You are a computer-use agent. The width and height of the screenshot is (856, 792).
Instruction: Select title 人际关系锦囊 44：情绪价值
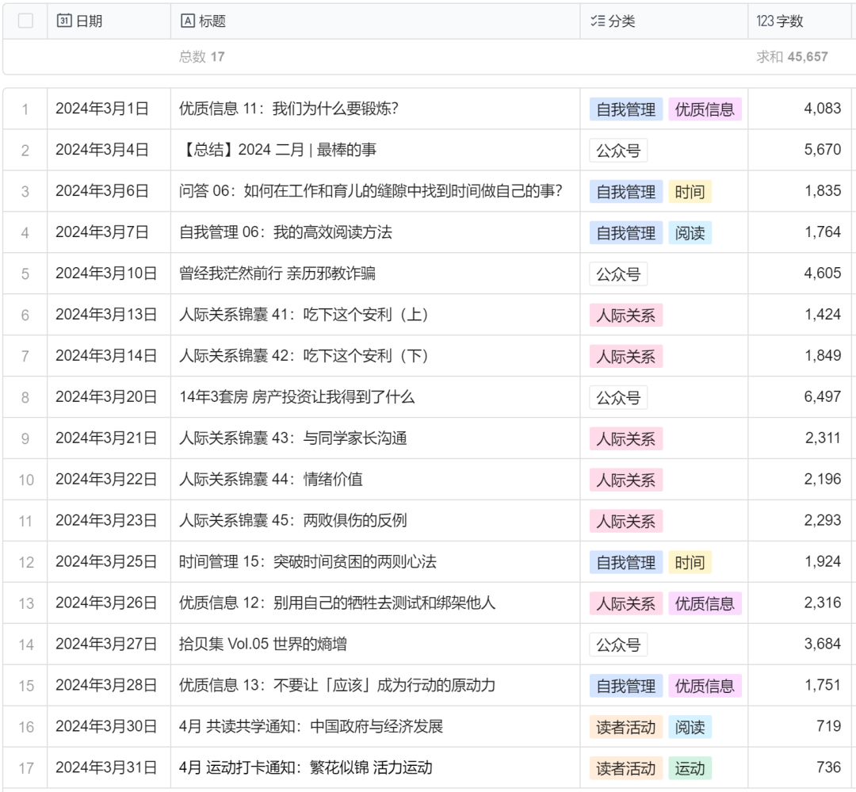(x=271, y=480)
